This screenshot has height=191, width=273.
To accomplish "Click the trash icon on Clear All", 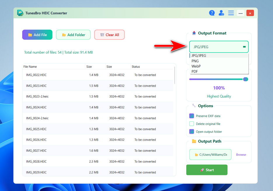I will point(102,34).
